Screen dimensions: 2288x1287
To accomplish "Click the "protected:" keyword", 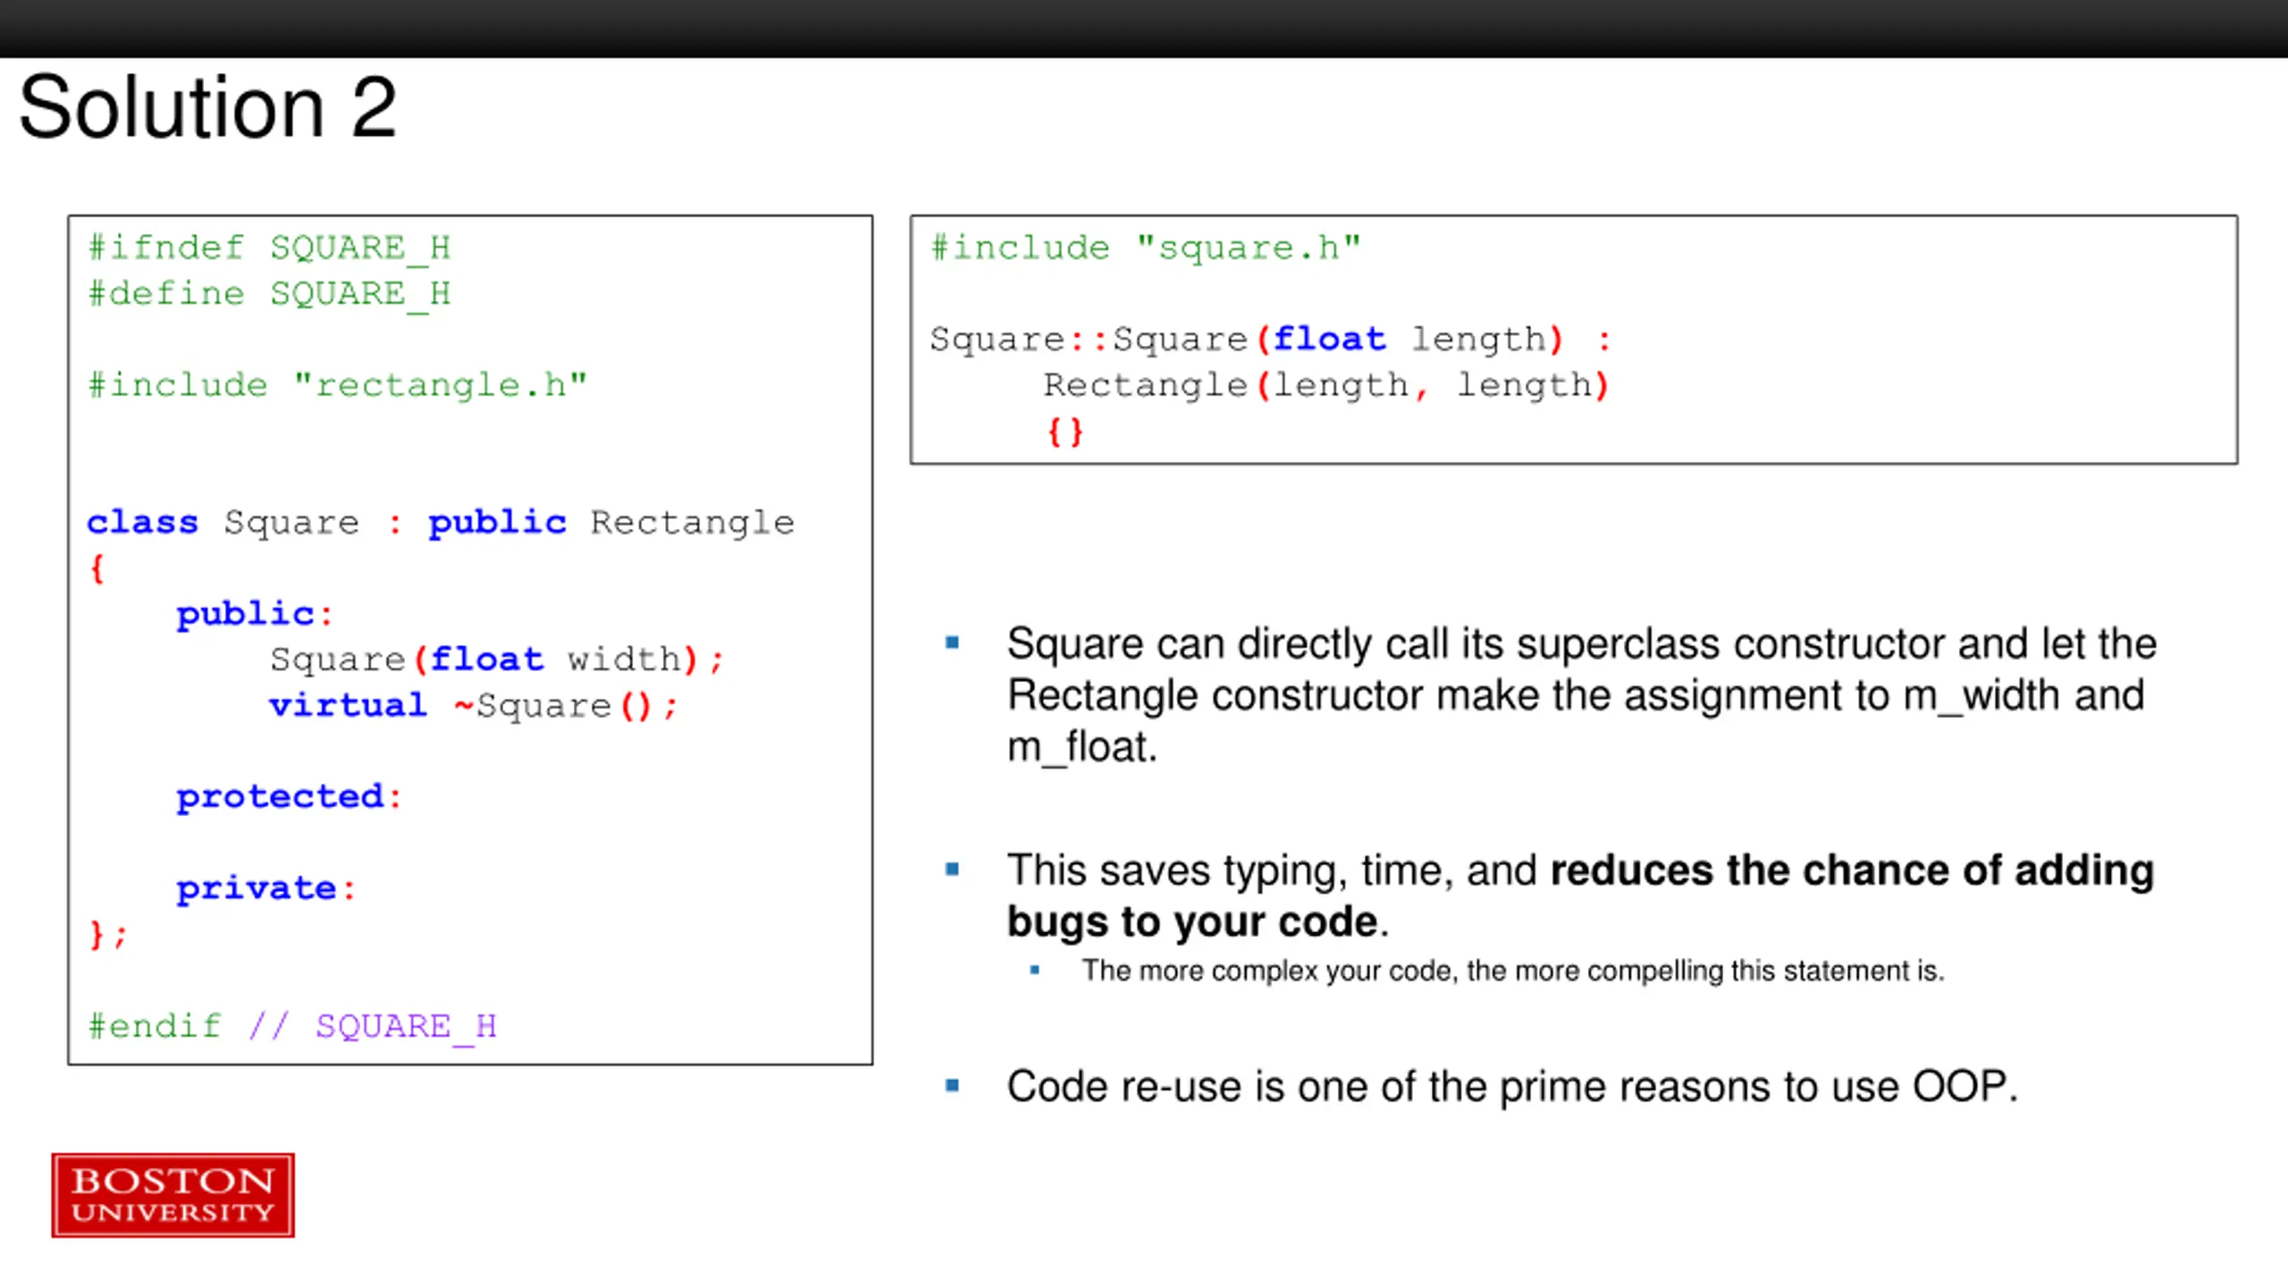I will (x=289, y=797).
